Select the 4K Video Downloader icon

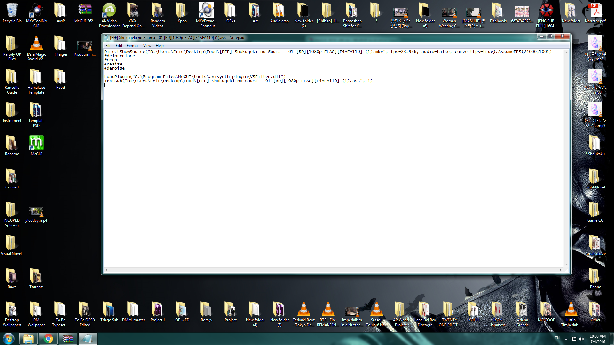pyautogui.click(x=109, y=11)
